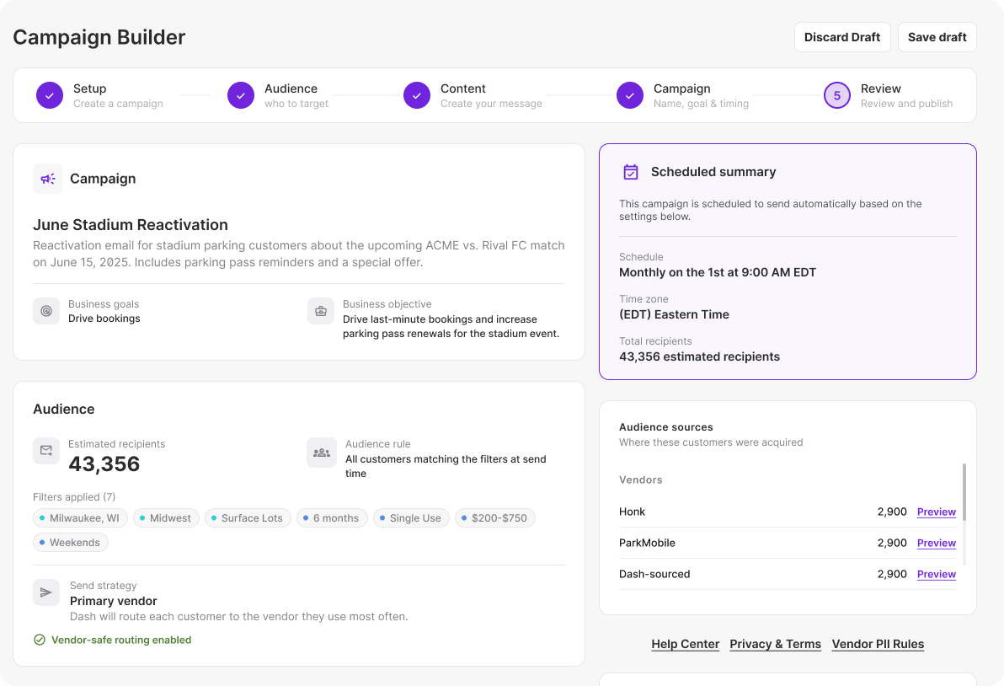Open the Help Center link
This screenshot has width=1004, height=686.
click(685, 645)
